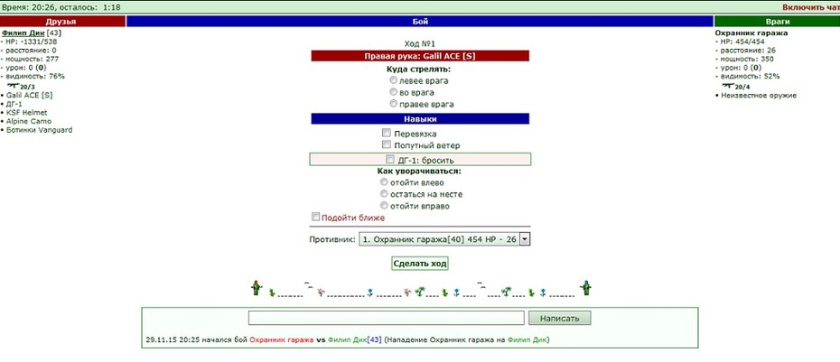Screen dimensions: 840x362
Task: Click the Друзья panel header
Action: pyautogui.click(x=62, y=21)
